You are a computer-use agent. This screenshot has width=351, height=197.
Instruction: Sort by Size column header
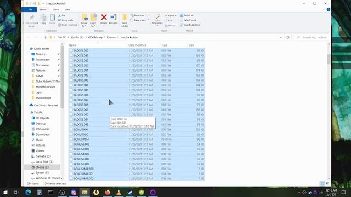click(196, 45)
